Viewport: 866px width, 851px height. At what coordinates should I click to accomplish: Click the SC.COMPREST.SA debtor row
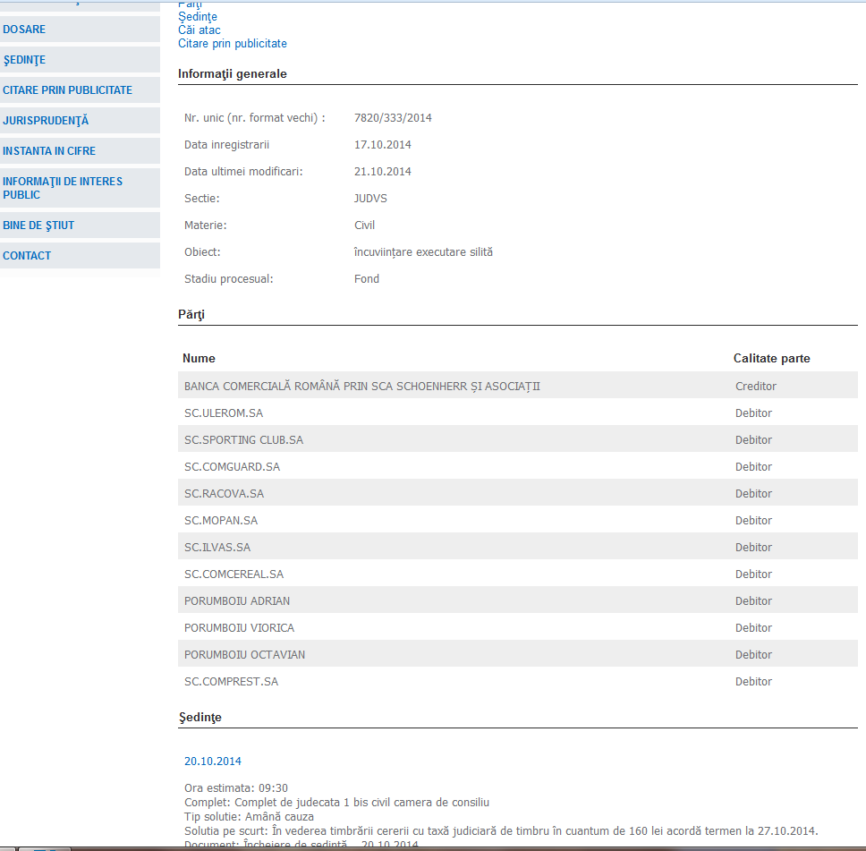(231, 682)
